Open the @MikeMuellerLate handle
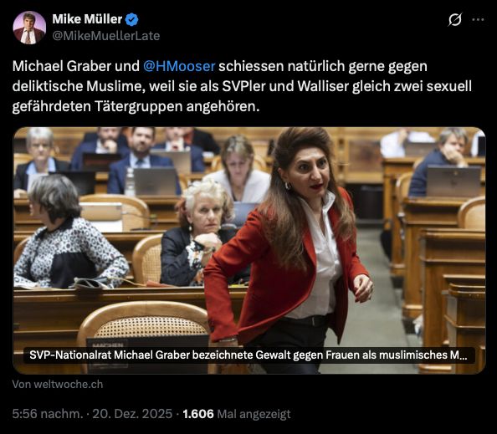 106,36
